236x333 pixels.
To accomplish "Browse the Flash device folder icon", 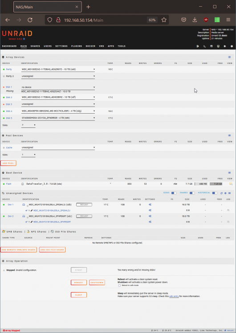I will [x=231, y=184].
